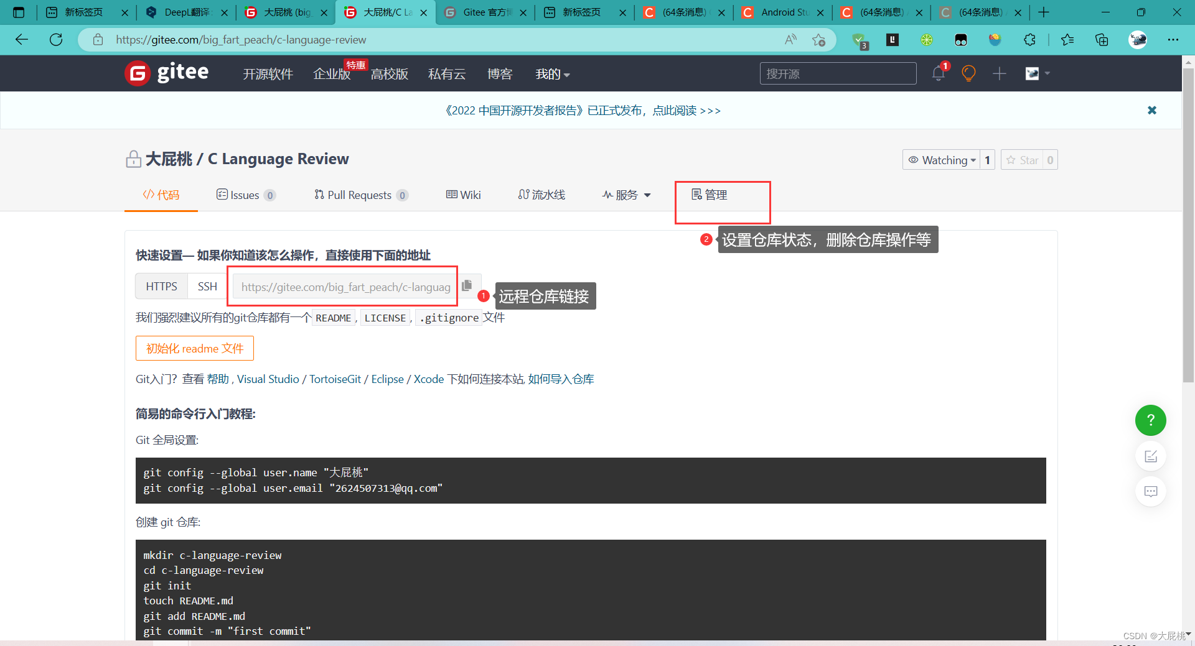
Task: Click the star count 0 button
Action: point(1050,160)
